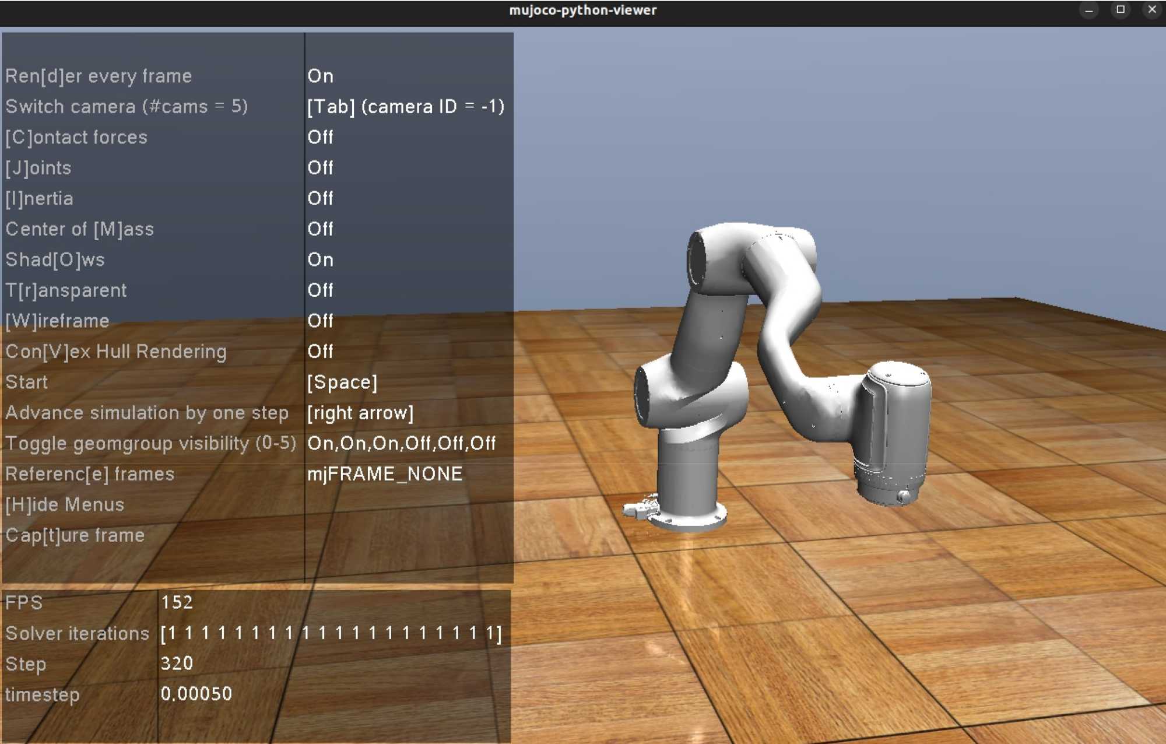Maximize the viewer window
The width and height of the screenshot is (1166, 744).
coord(1120,10)
